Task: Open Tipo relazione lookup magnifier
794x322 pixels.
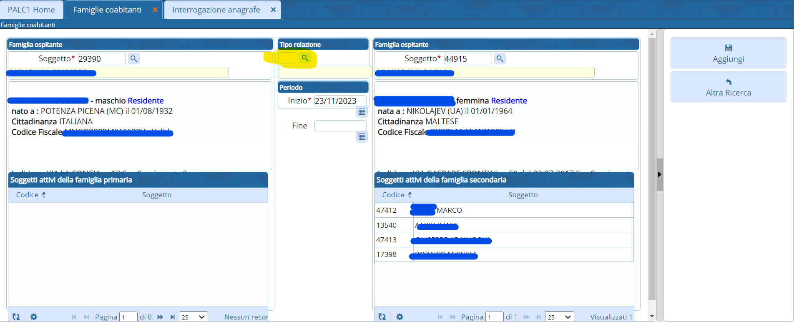Action: pyautogui.click(x=305, y=58)
